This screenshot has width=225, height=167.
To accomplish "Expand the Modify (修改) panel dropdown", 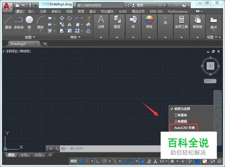I will pos(75,37).
